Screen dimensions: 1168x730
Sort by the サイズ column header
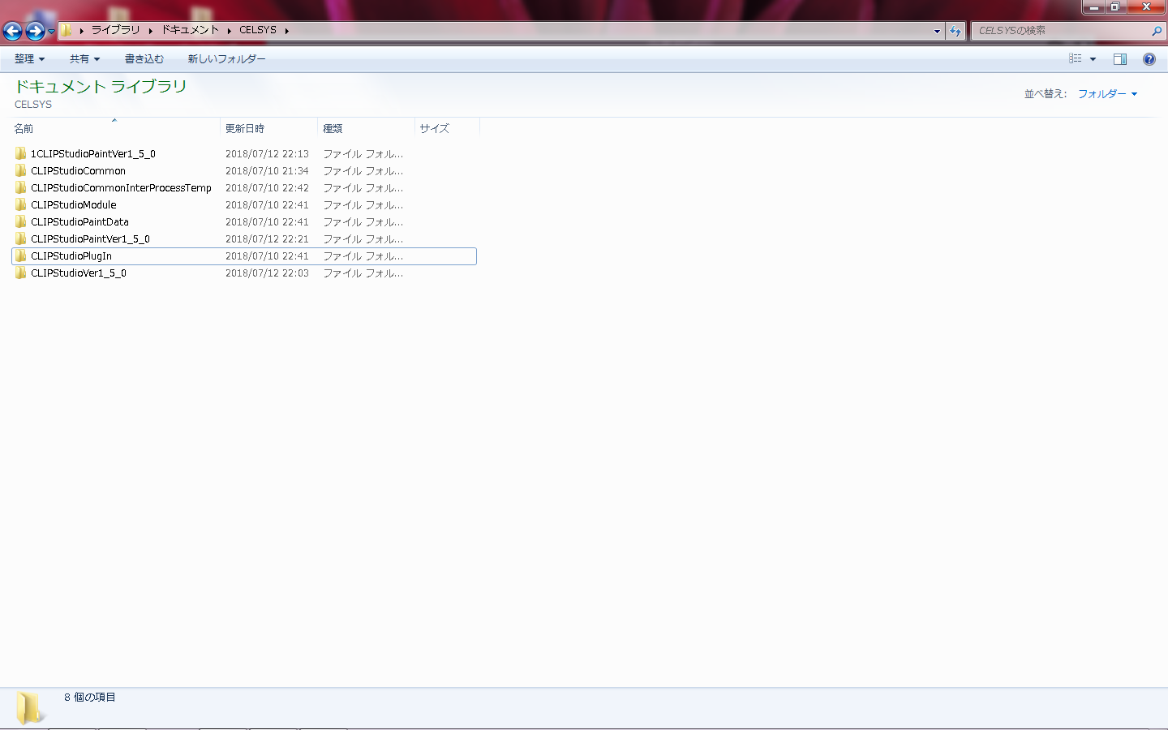point(447,129)
